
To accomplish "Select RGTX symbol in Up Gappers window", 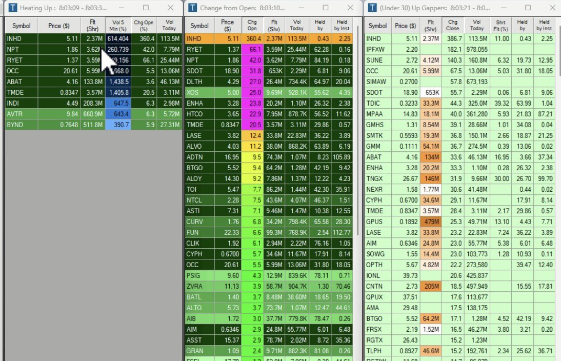I will coord(374,340).
